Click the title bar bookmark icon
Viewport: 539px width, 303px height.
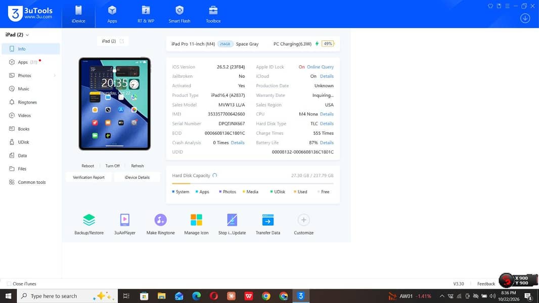click(x=499, y=6)
